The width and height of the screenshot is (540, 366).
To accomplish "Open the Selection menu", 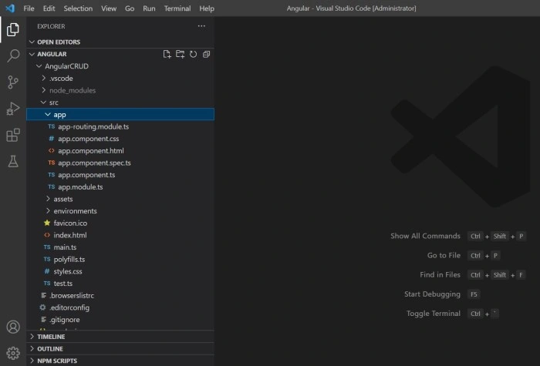I will (x=78, y=8).
